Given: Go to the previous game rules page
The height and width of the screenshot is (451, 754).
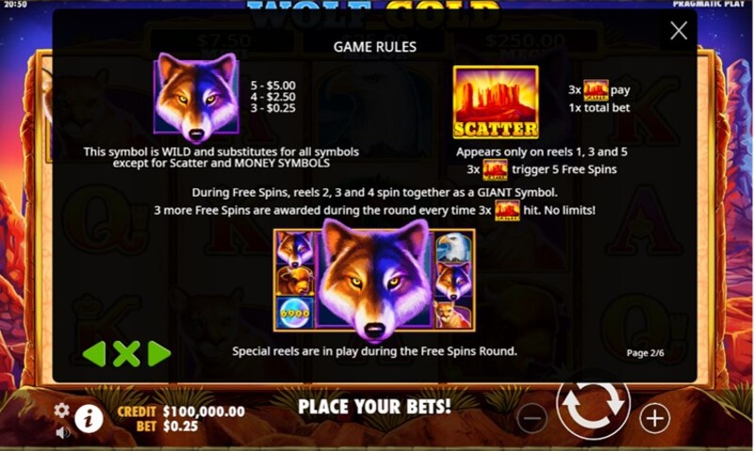Looking at the screenshot, I should (94, 354).
